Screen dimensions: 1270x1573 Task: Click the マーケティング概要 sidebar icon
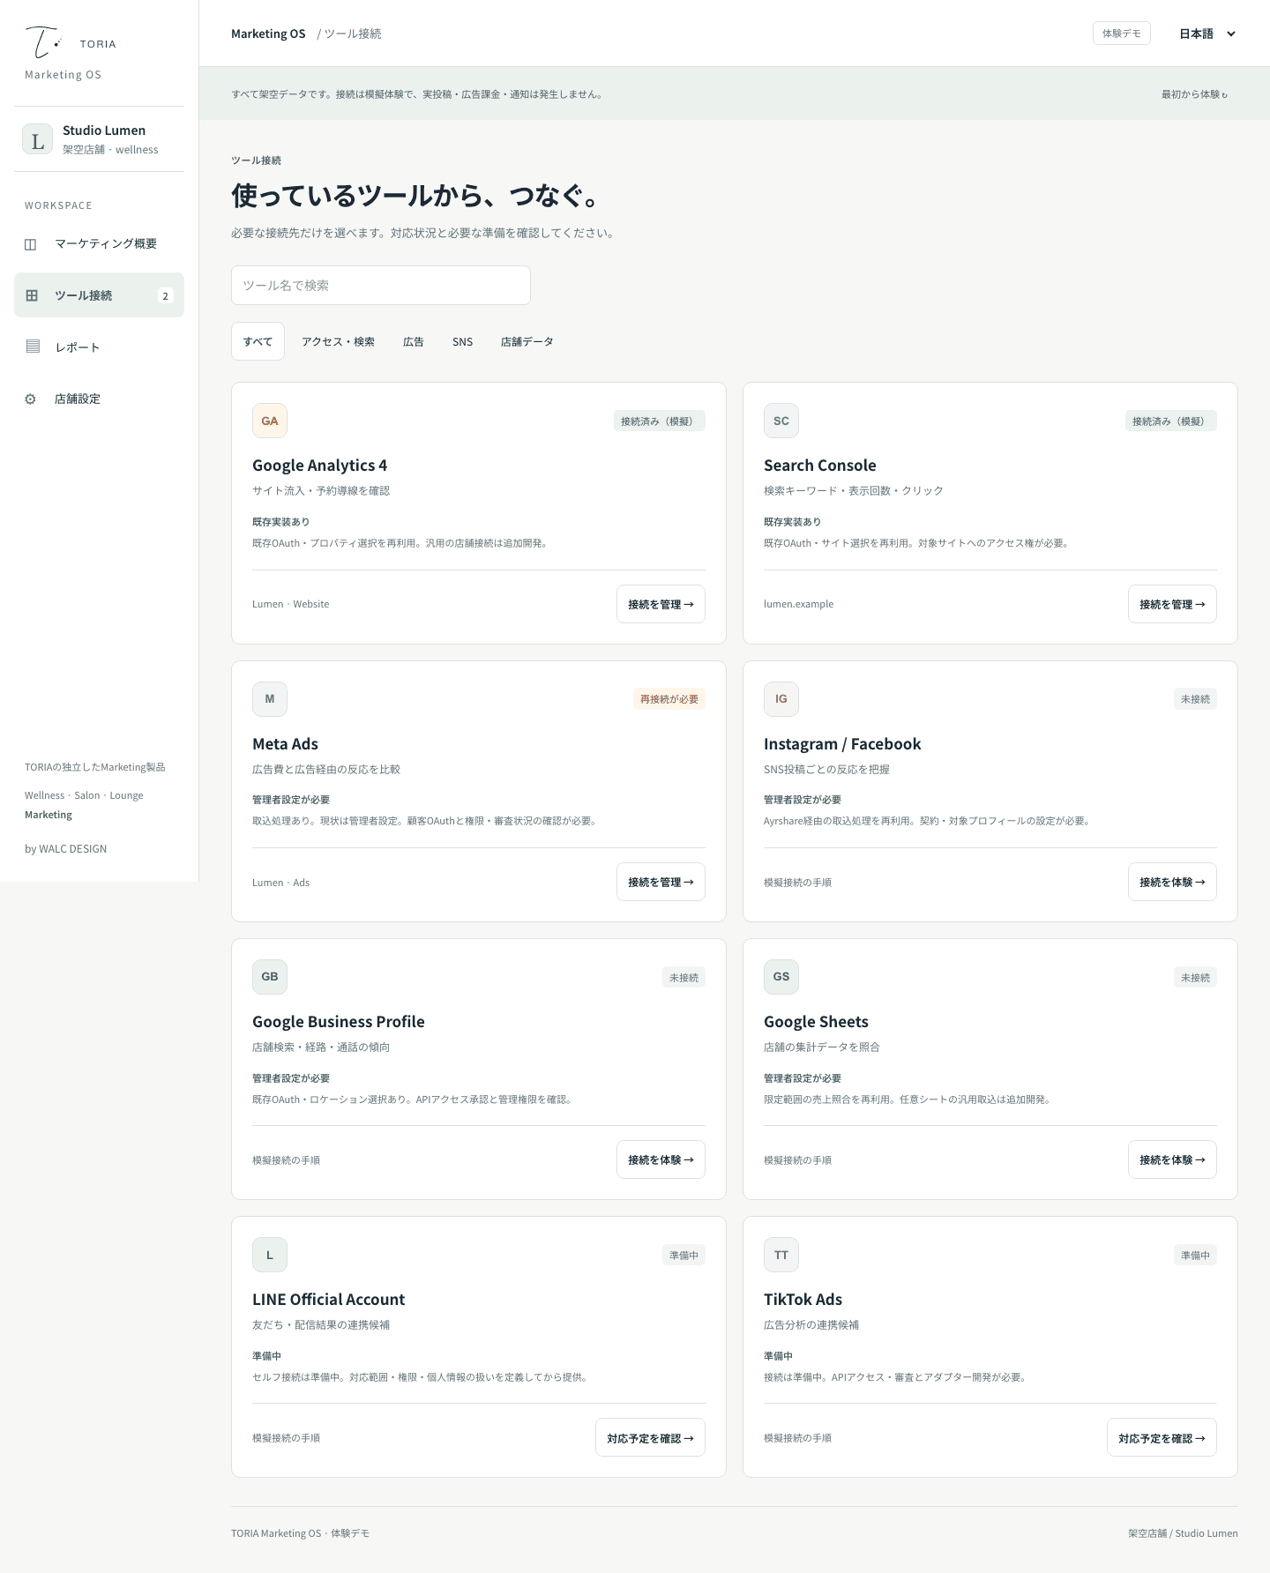(x=31, y=244)
